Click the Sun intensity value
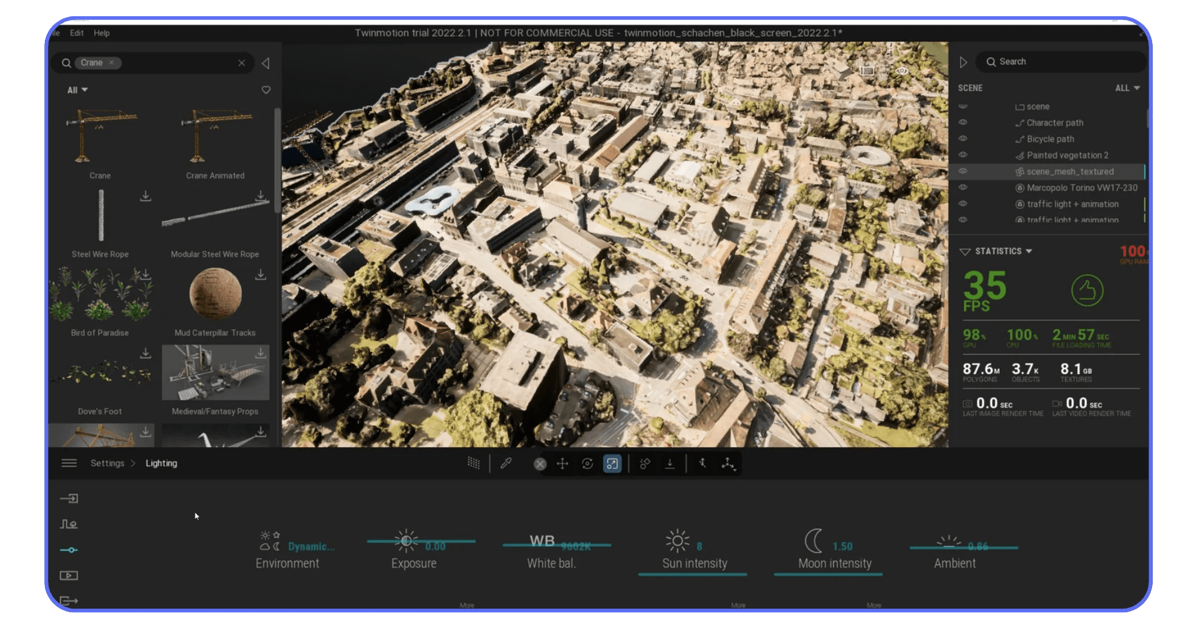 pyautogui.click(x=700, y=546)
